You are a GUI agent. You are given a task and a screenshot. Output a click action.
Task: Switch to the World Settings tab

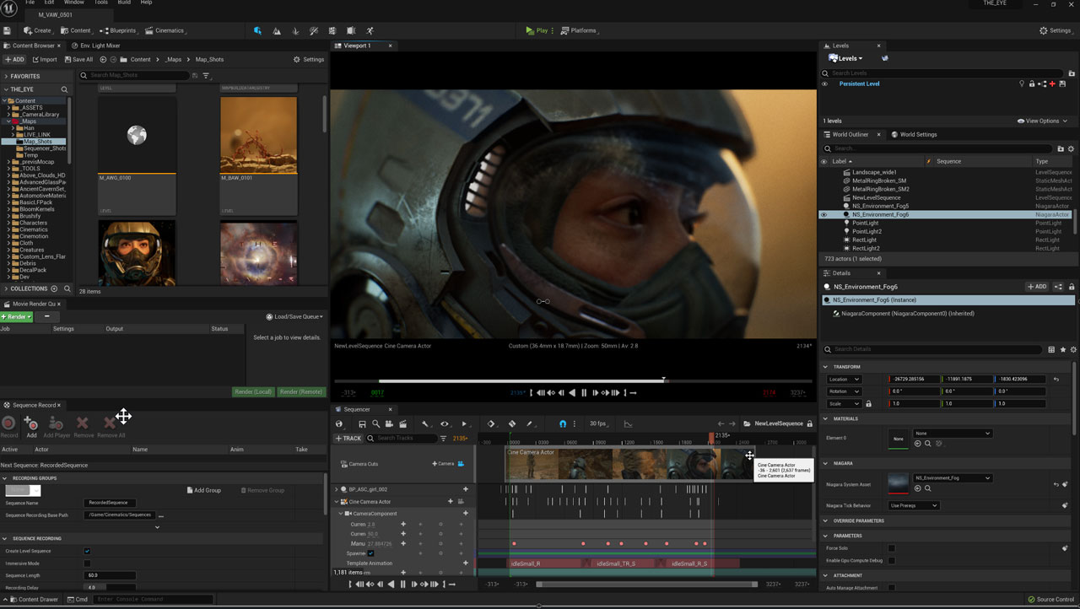pyautogui.click(x=917, y=134)
